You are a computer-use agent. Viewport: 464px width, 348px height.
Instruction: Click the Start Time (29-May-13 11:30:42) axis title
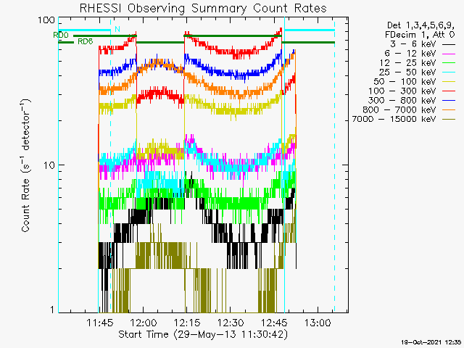tap(203, 334)
